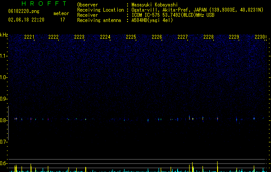
Task: Click the 1.0 kHz axis label
Action: tap(3, 77)
